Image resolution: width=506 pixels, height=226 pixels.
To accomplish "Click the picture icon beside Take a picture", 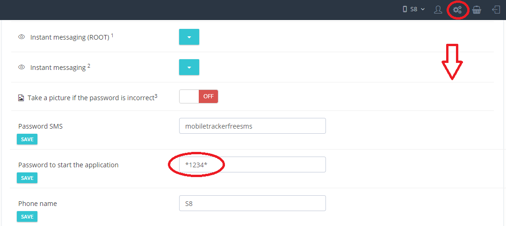I will [21, 98].
